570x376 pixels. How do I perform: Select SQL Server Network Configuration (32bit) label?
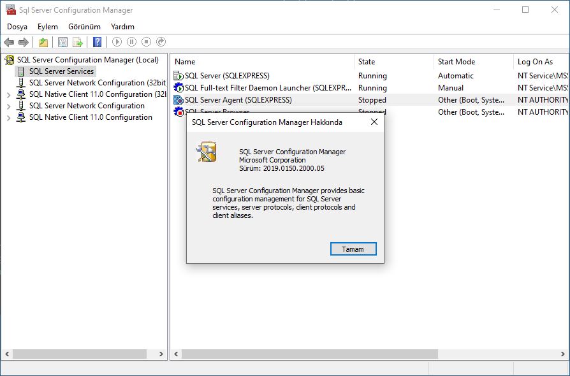pyautogui.click(x=98, y=83)
